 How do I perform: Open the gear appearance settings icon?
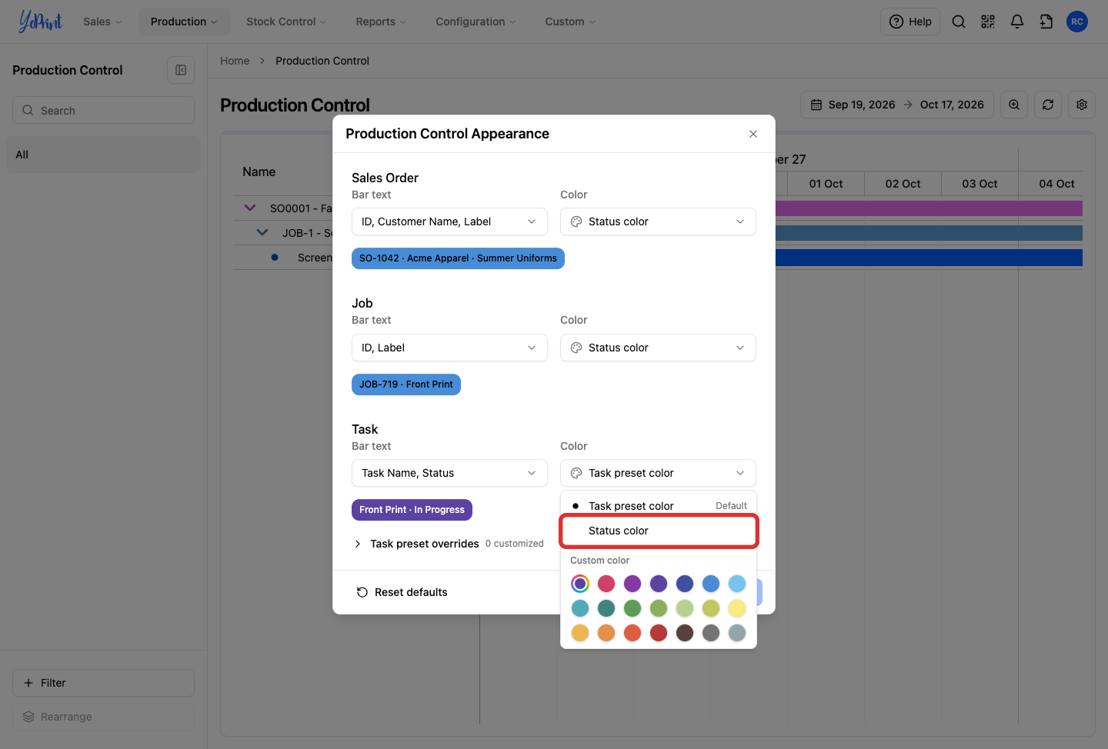pyautogui.click(x=1082, y=105)
